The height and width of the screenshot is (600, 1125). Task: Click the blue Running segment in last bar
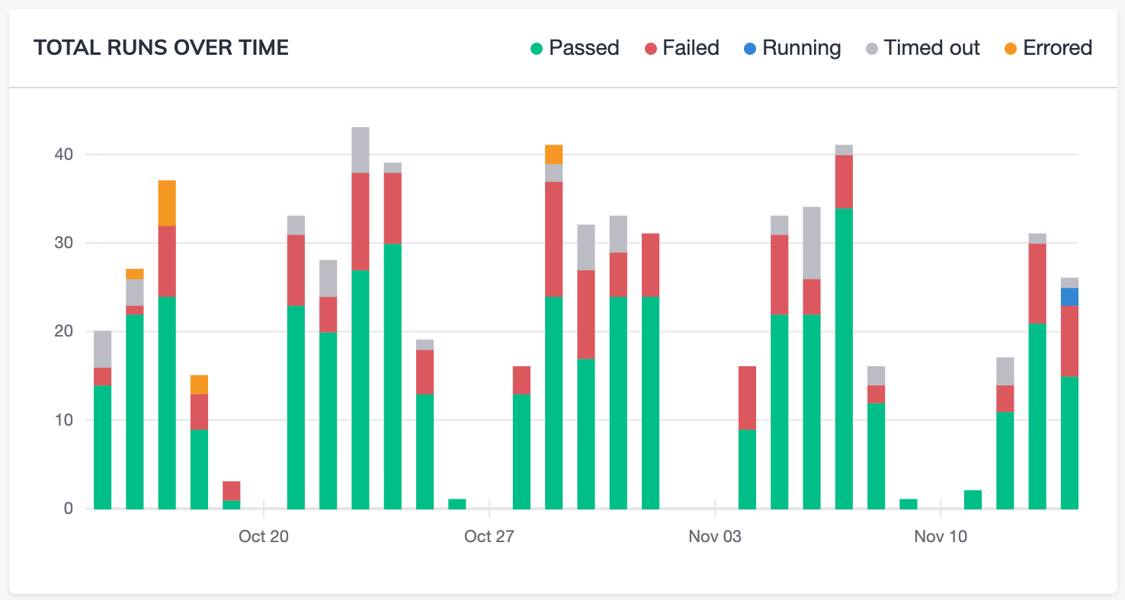point(1069,297)
